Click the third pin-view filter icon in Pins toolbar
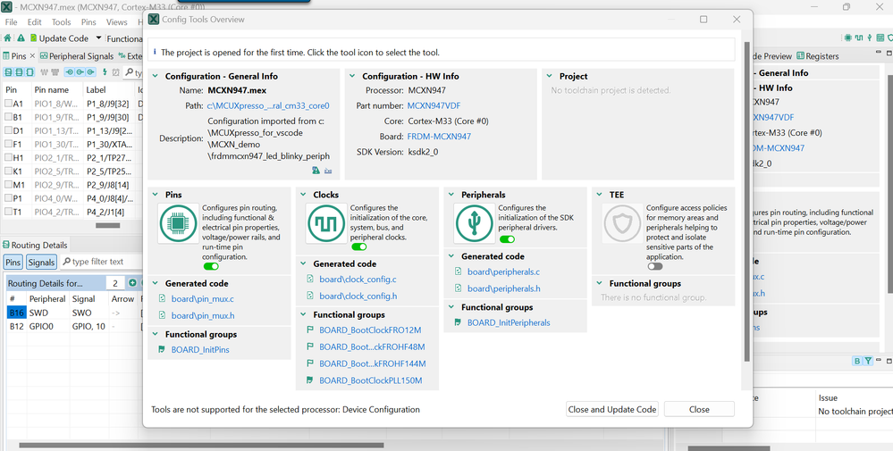Image resolution: width=893 pixels, height=451 pixels. (x=29, y=72)
